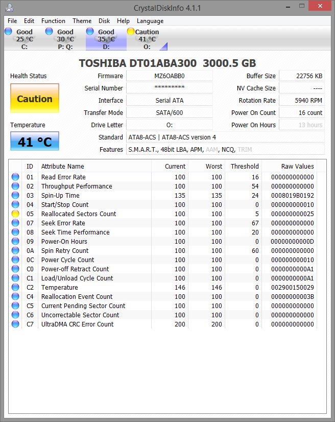Select the Caution 41 °C O: drive tab
The width and height of the screenshot is (335, 422).
[147, 39]
